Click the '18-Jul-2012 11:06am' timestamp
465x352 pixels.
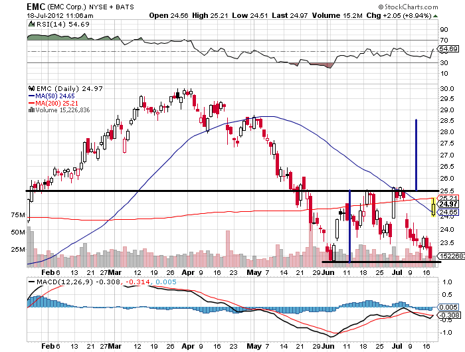tap(60, 16)
